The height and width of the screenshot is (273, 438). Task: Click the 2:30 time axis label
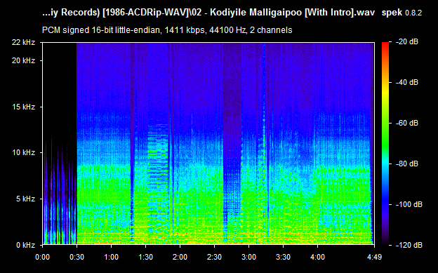tap(214, 257)
